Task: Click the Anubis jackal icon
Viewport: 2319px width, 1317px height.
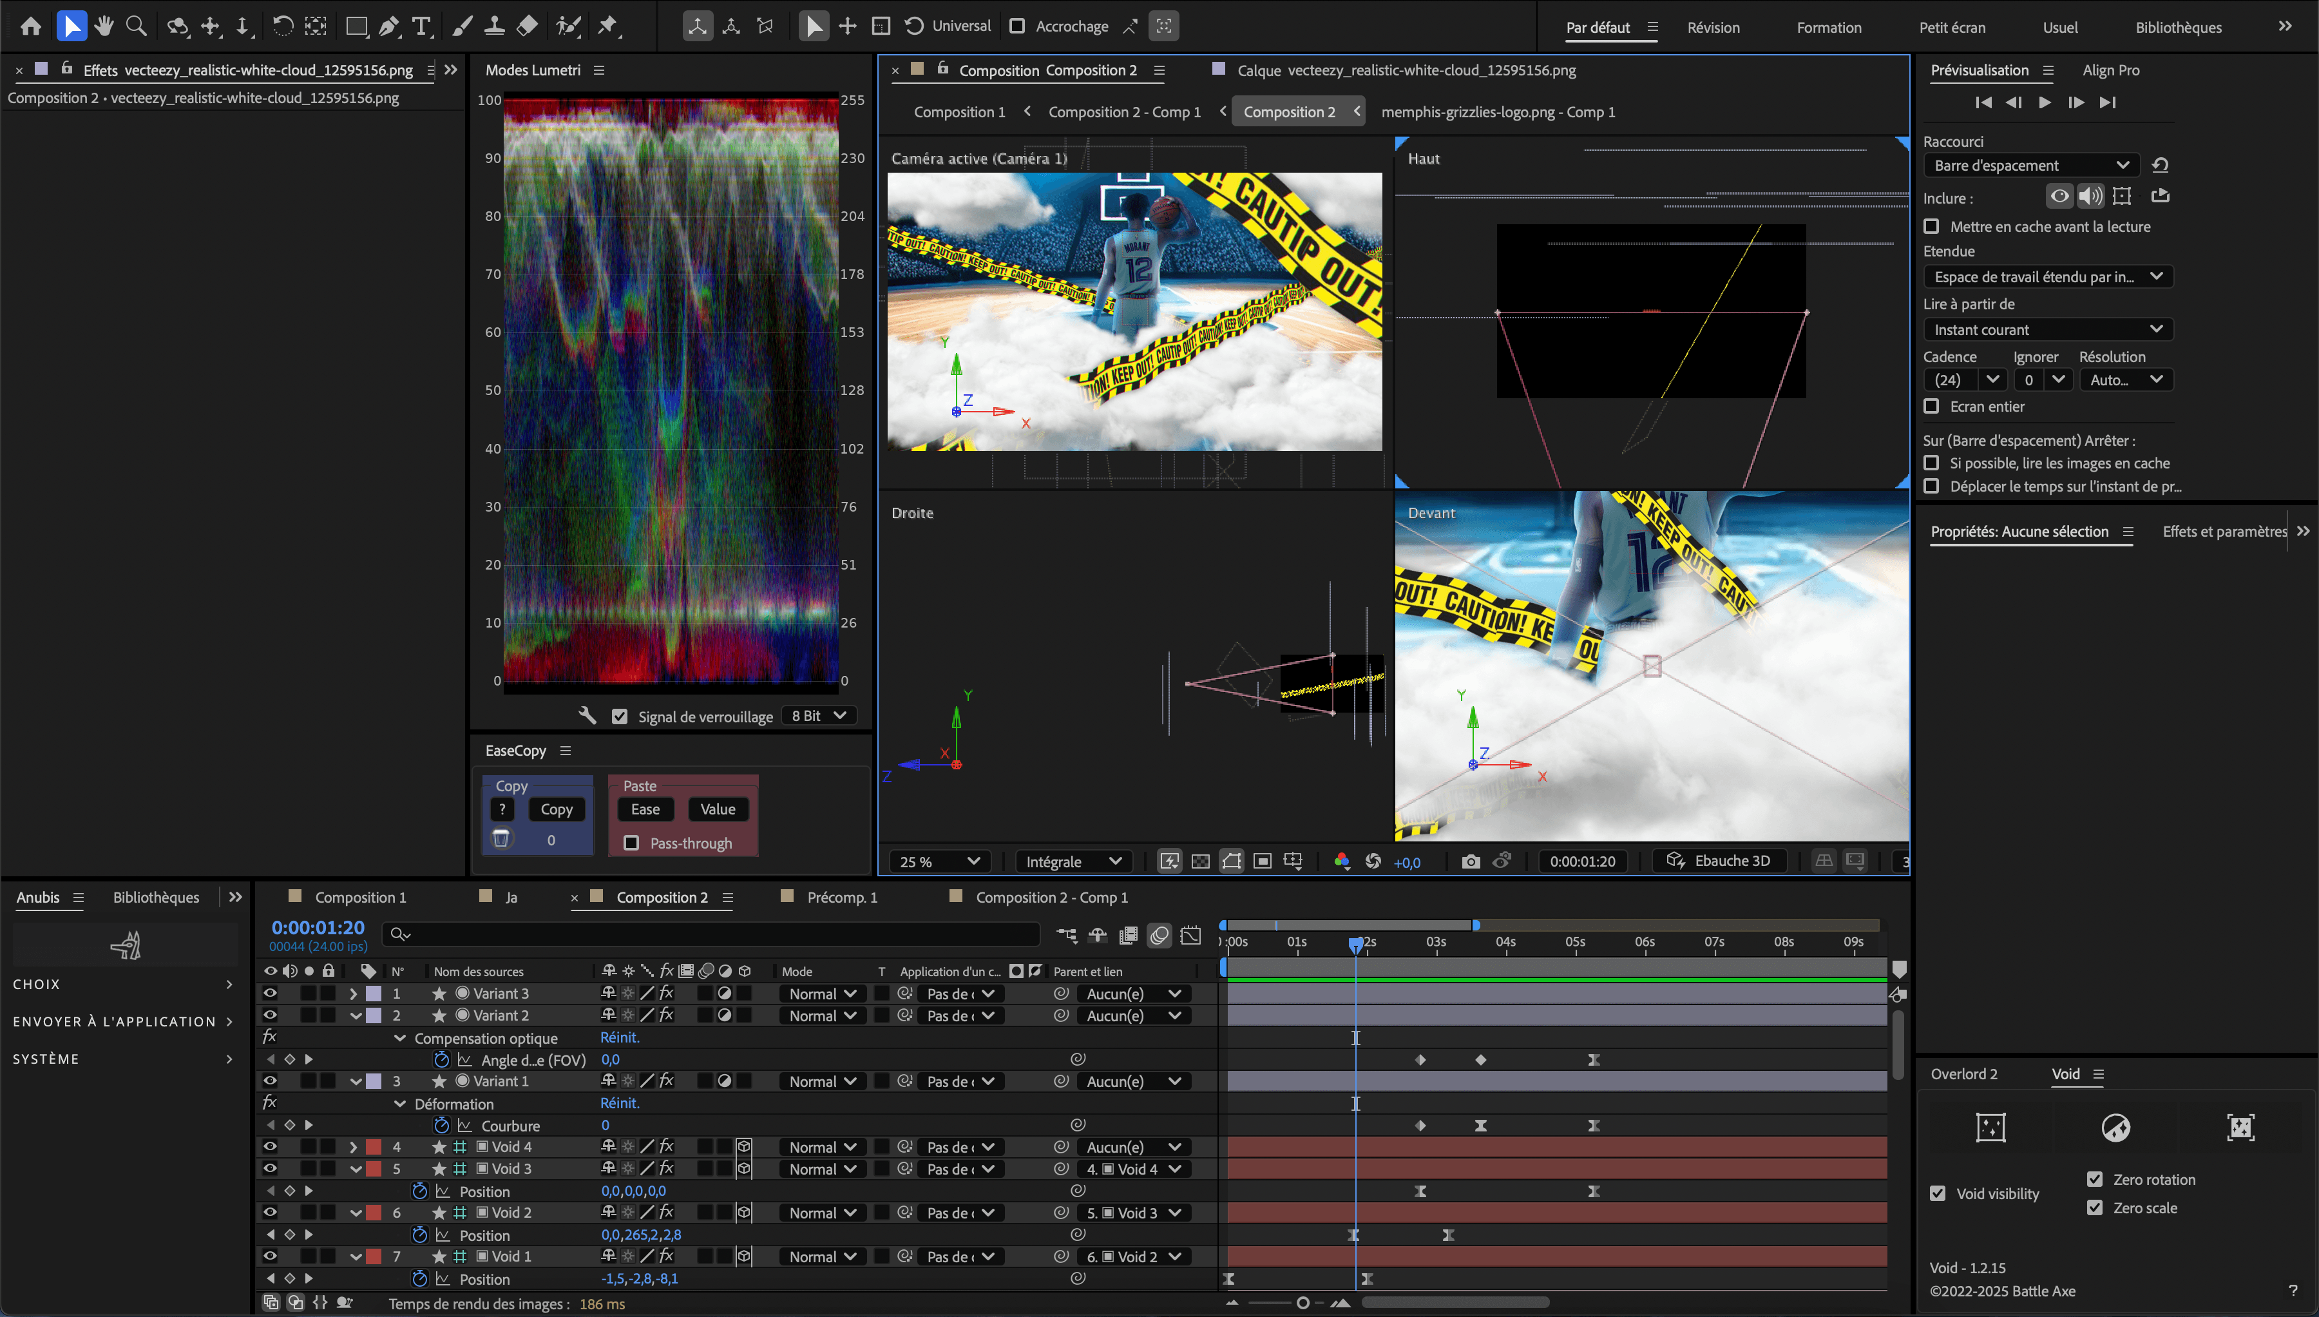Action: coord(126,945)
